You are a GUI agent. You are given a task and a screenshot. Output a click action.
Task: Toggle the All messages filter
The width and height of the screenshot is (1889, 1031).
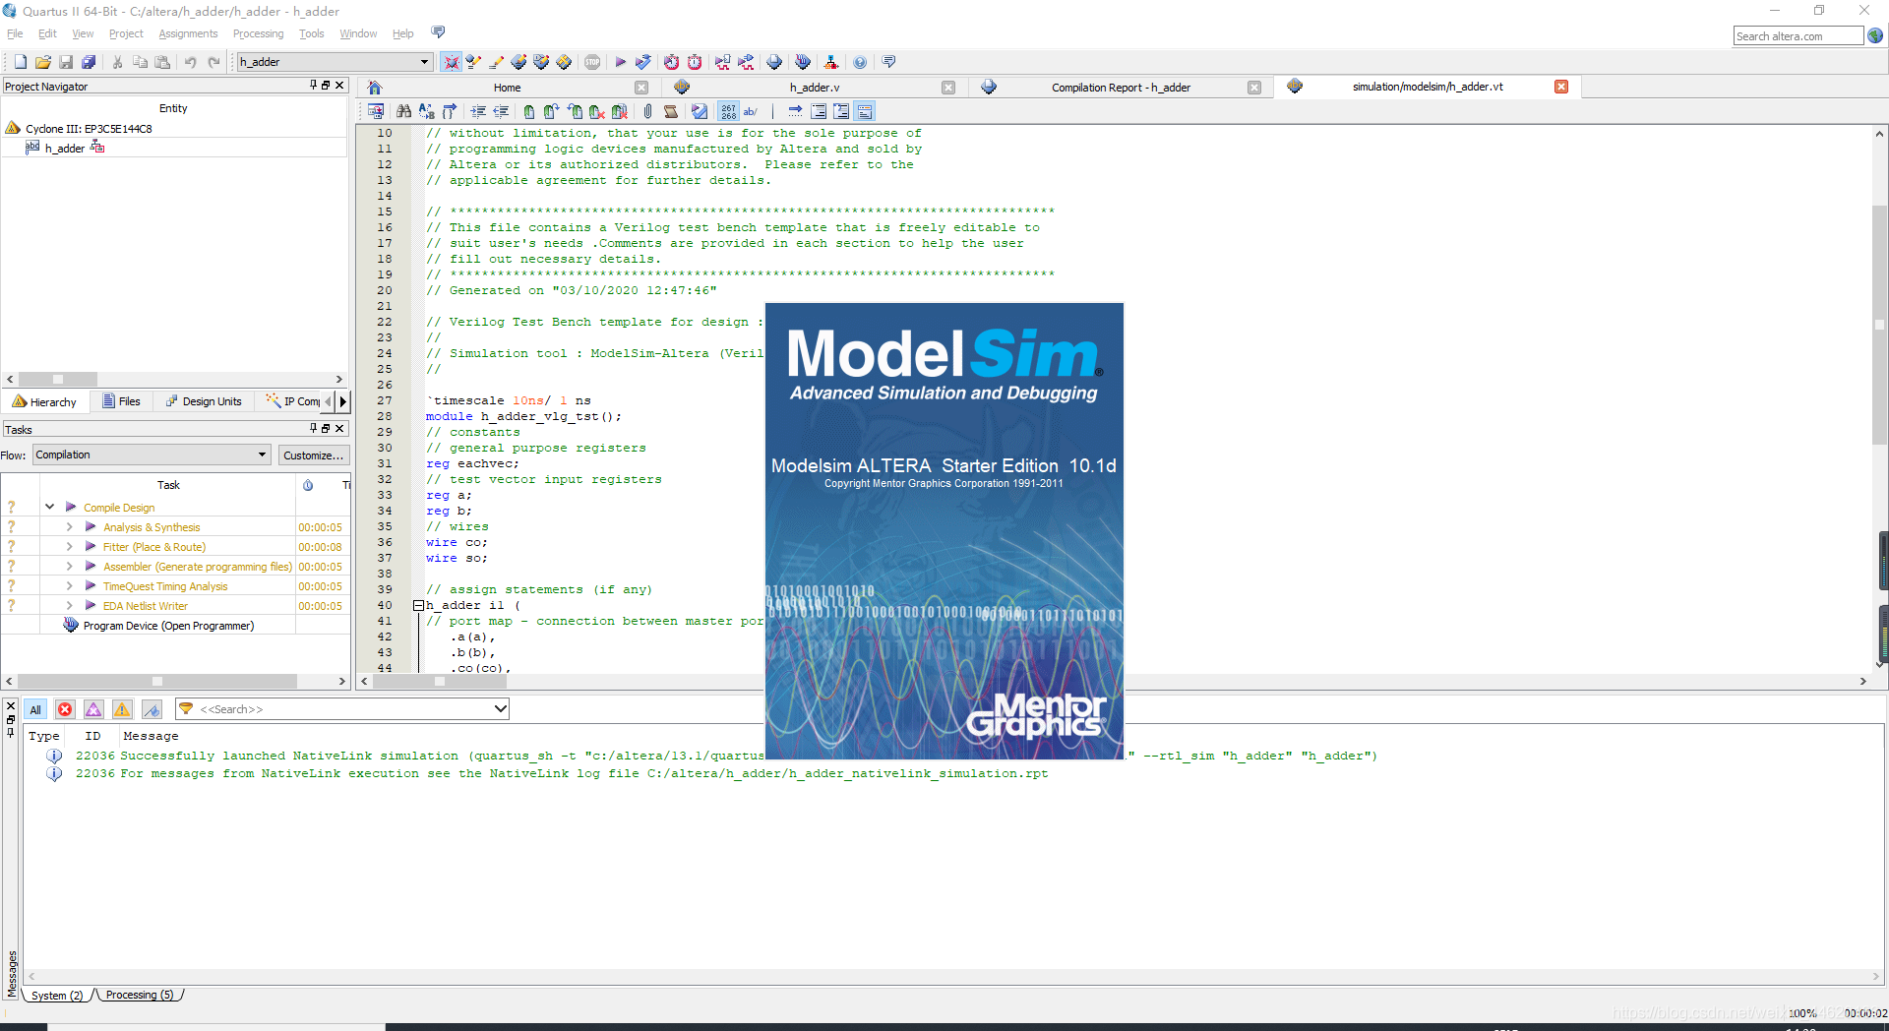tap(35, 709)
